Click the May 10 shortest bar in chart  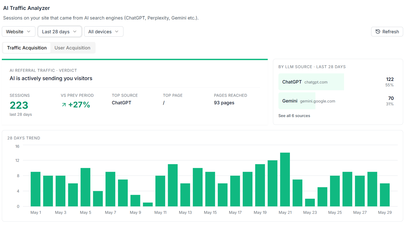pyautogui.click(x=148, y=204)
